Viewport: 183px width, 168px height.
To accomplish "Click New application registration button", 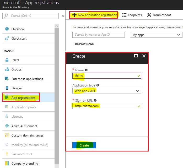I will tap(95, 15).
